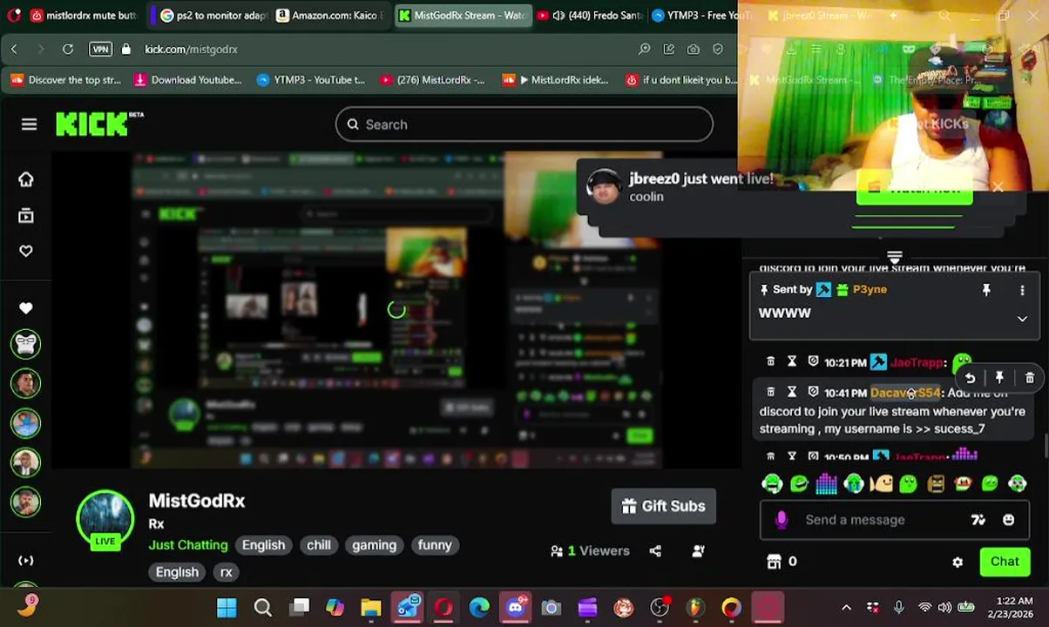Collapse the pinned message with its chevron
The height and width of the screenshot is (627, 1049).
(1022, 319)
